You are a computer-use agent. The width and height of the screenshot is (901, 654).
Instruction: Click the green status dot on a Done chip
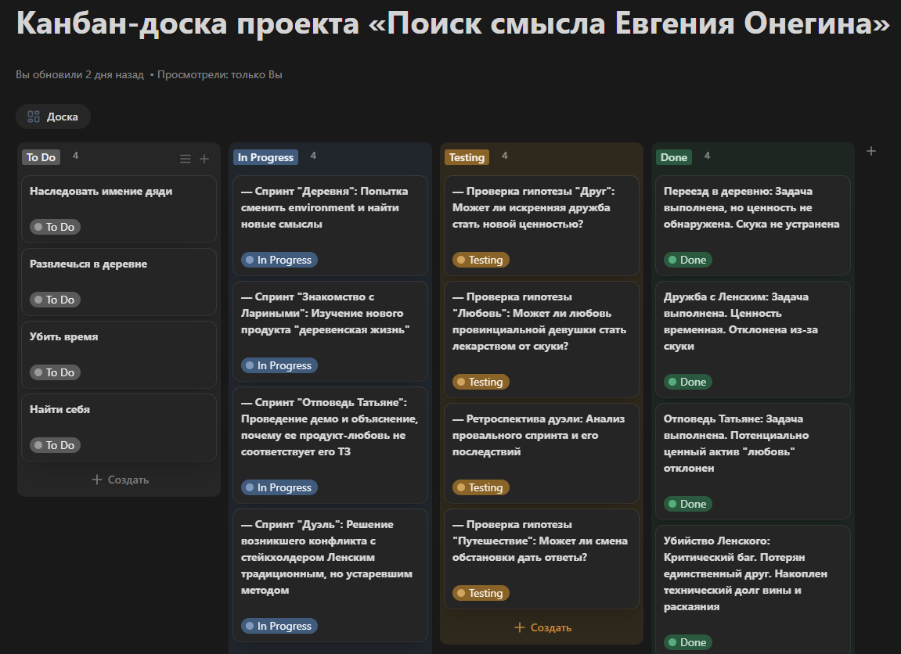672,260
